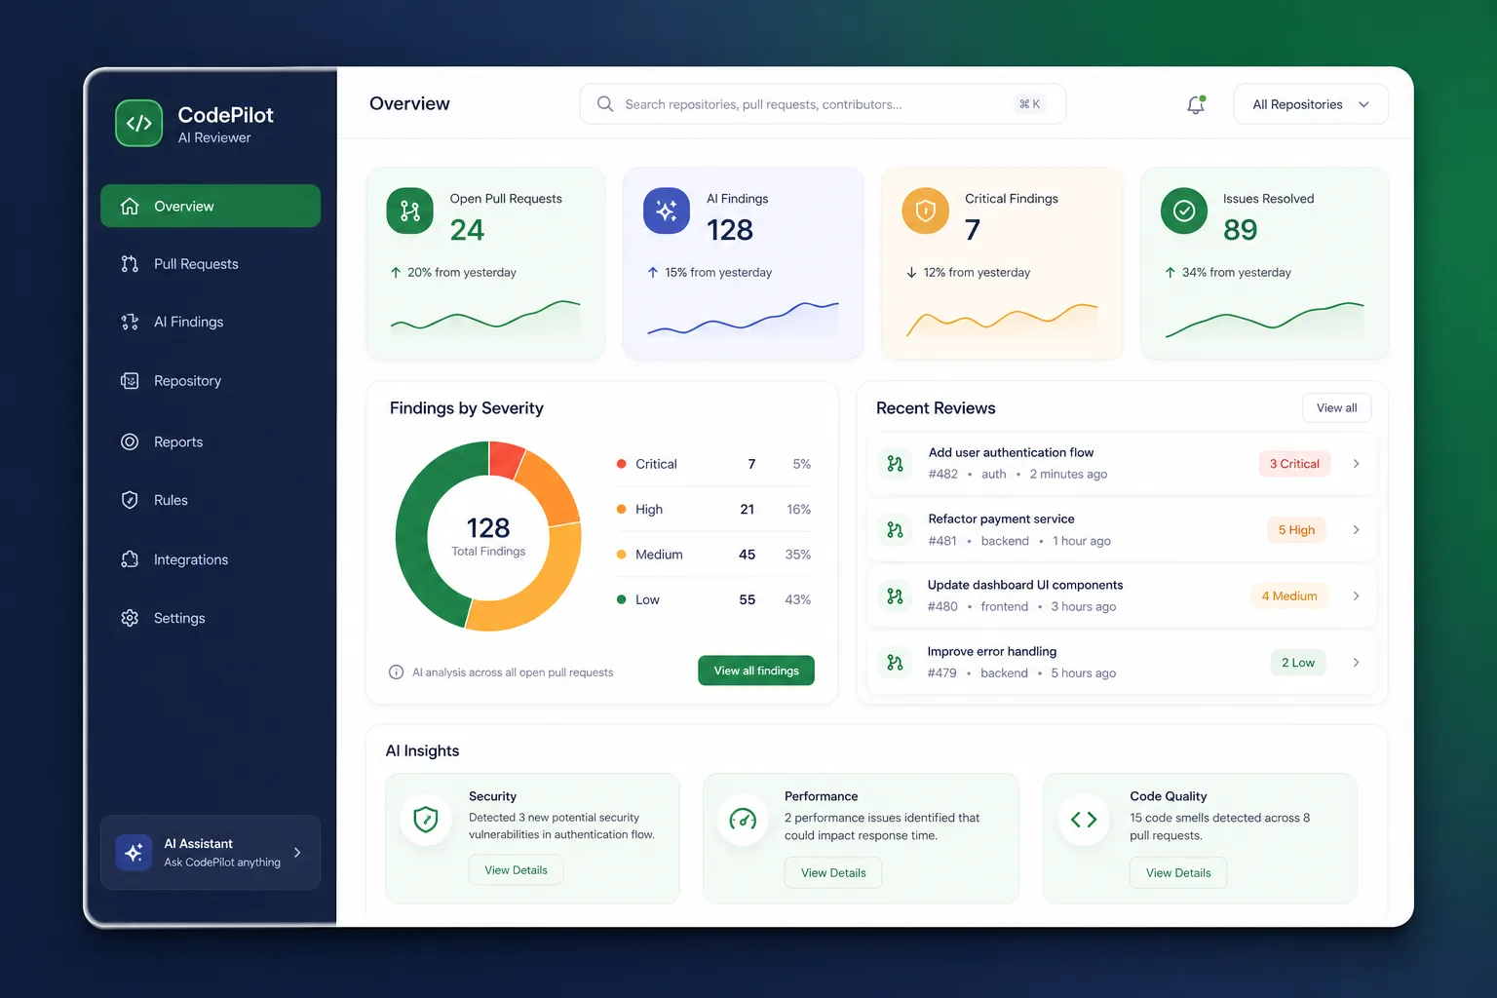
Task: Navigate to Reports in the sidebar
Action: pos(211,441)
